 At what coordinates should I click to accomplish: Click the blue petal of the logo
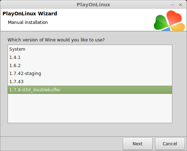click(166, 29)
